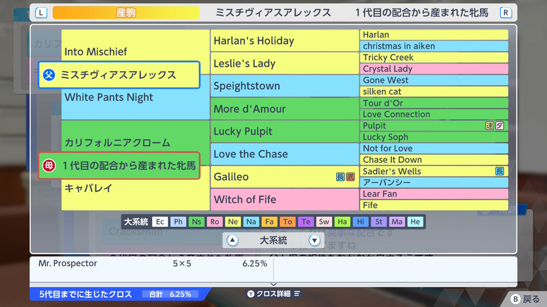Click the B button 戻る icon
The width and height of the screenshot is (547, 307).
515,299
